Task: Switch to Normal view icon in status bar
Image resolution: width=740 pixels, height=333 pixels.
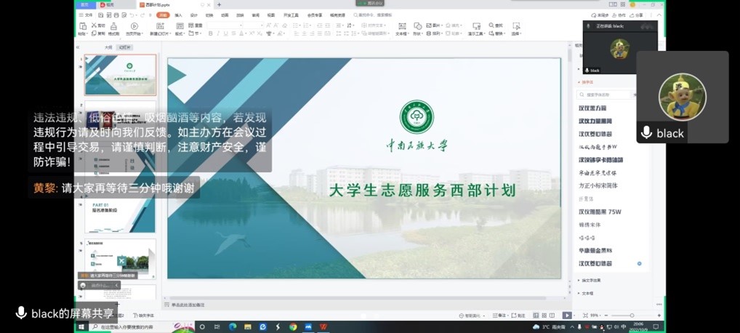Action: [x=536, y=315]
